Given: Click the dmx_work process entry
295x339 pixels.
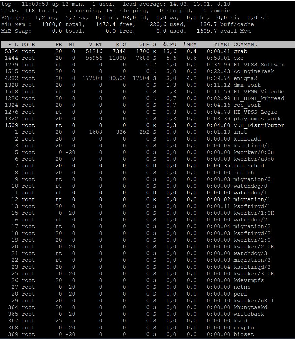Looking at the screenshot, I should point(247,85).
